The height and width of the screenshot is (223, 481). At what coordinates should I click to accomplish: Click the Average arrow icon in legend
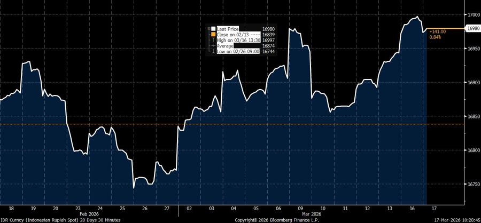pyautogui.click(x=213, y=46)
